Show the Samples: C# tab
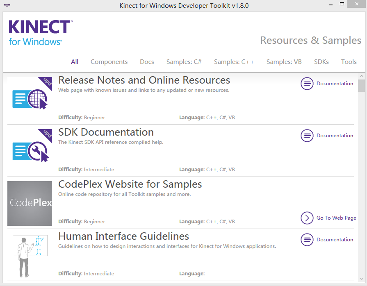The height and width of the screenshot is (286, 367). click(x=184, y=62)
